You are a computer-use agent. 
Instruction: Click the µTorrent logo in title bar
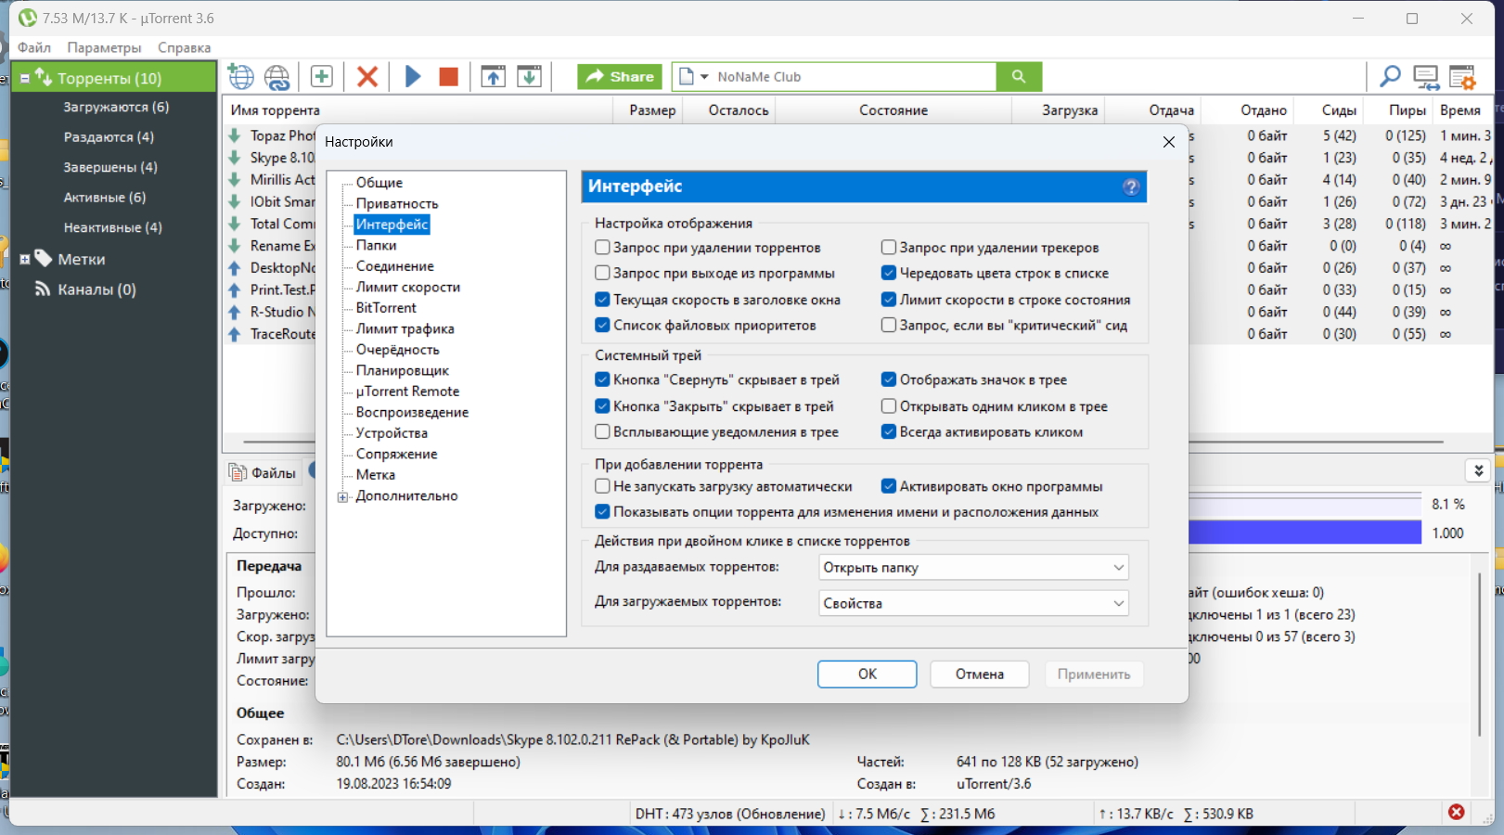pos(28,18)
